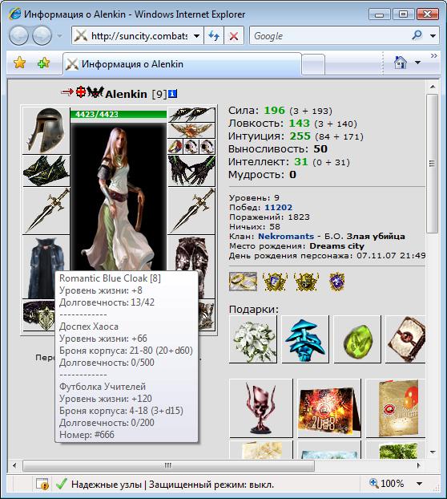Screen dimensions: 447x499
Task: Click the first golden crest medal icon
Action: point(275,282)
